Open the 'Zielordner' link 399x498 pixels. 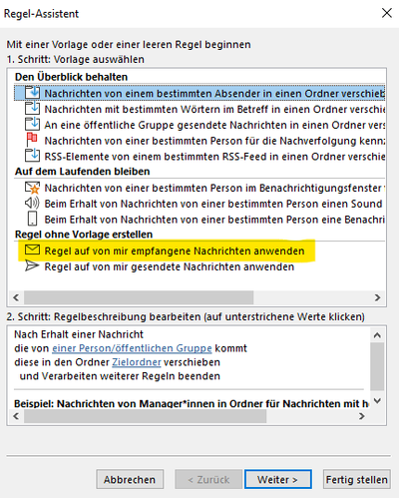[137, 362]
